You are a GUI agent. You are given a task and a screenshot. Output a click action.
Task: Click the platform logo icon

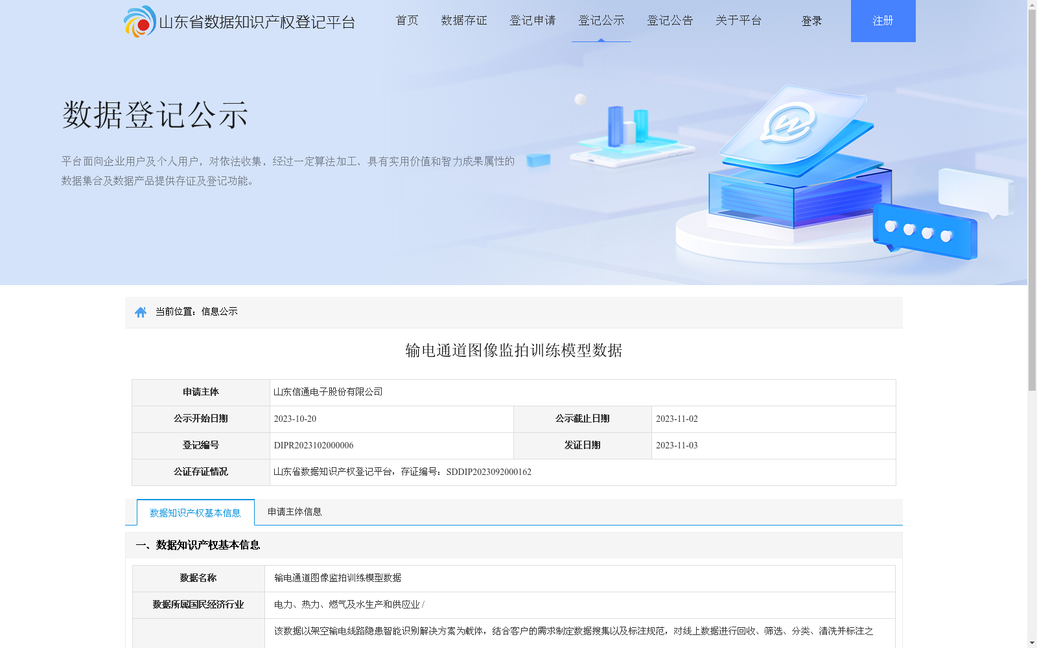coord(140,21)
